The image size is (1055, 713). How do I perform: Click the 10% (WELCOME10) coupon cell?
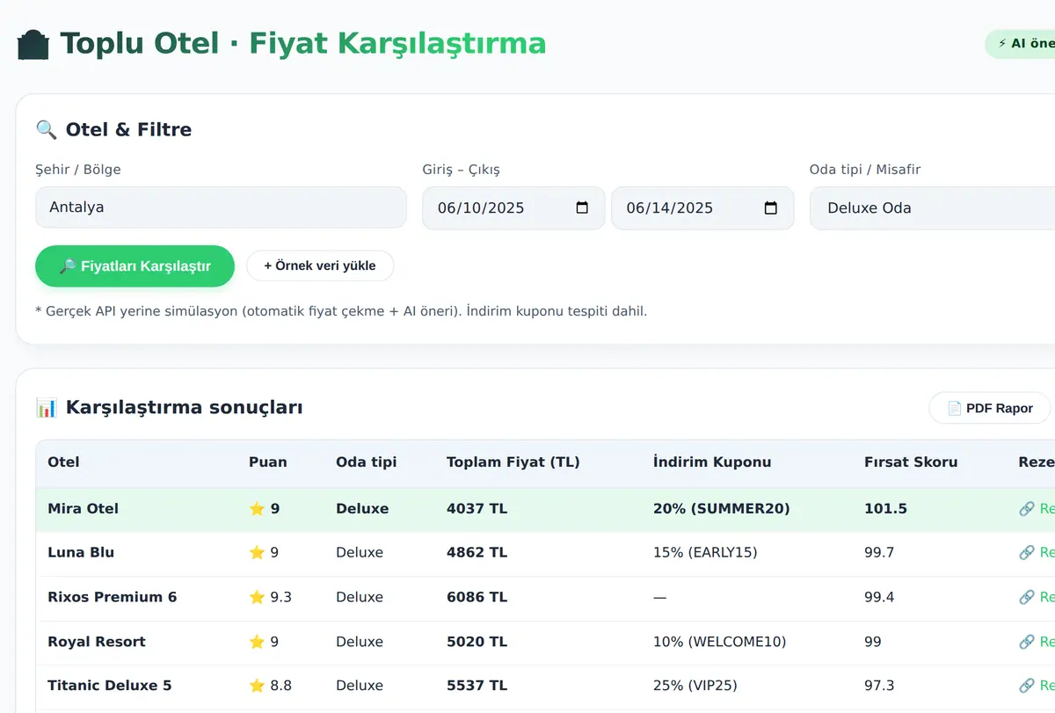[720, 642]
